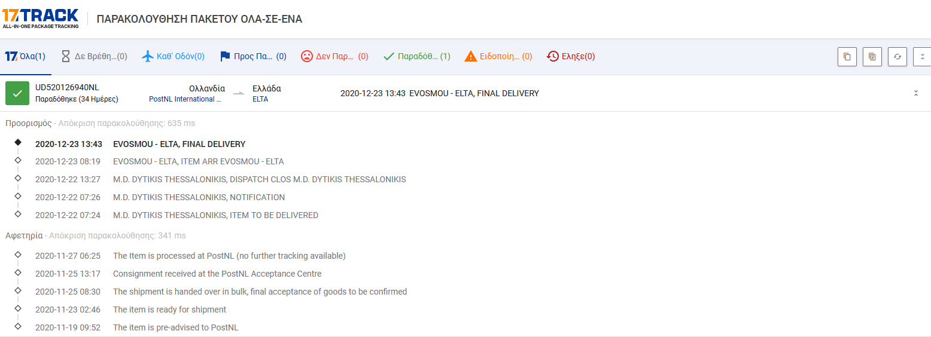
Task: Click the 17TRACK logo
Action: coord(40,19)
